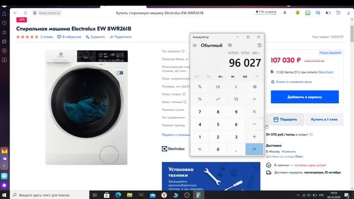Click the percent key in calculator
The height and width of the screenshot is (199, 354).
click(200, 87)
